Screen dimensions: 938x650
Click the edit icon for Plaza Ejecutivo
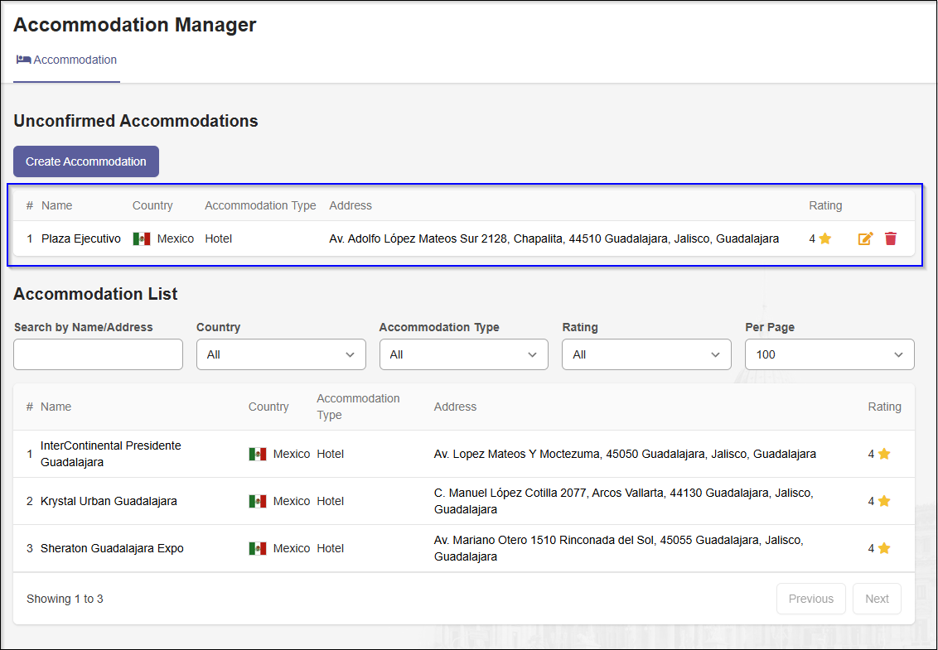pos(865,238)
